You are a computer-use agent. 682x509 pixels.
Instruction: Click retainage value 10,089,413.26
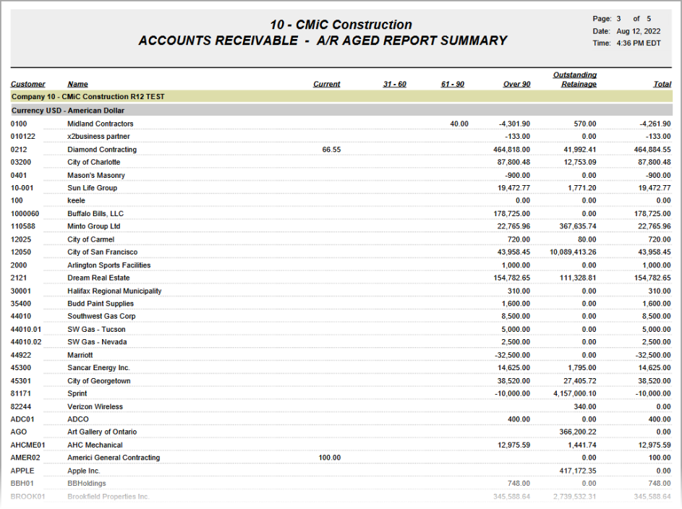pyautogui.click(x=573, y=252)
